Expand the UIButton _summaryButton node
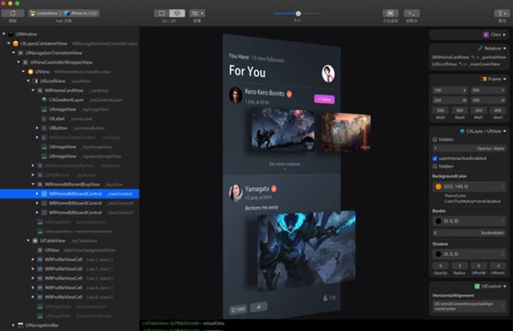 (37, 128)
